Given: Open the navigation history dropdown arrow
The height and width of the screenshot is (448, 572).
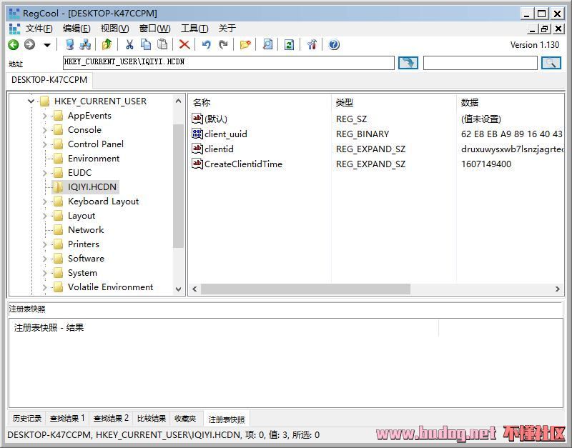Looking at the screenshot, I should [47, 45].
